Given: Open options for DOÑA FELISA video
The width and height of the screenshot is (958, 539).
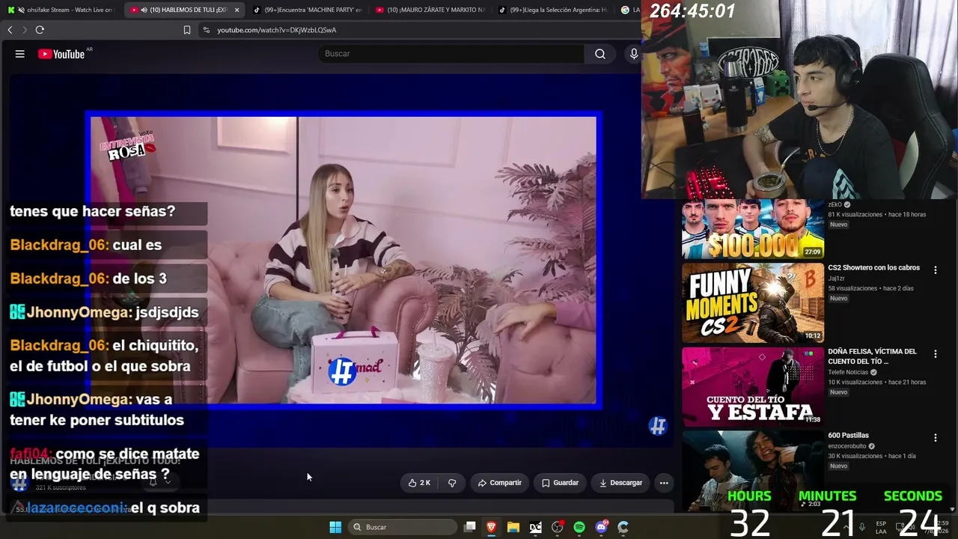Looking at the screenshot, I should [x=935, y=353].
